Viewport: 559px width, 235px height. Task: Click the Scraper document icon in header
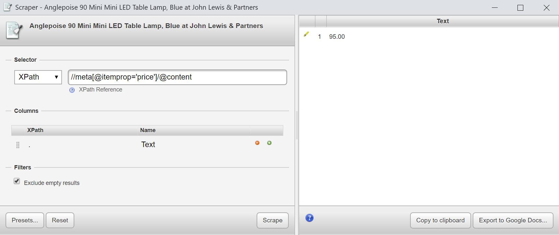pyautogui.click(x=14, y=30)
